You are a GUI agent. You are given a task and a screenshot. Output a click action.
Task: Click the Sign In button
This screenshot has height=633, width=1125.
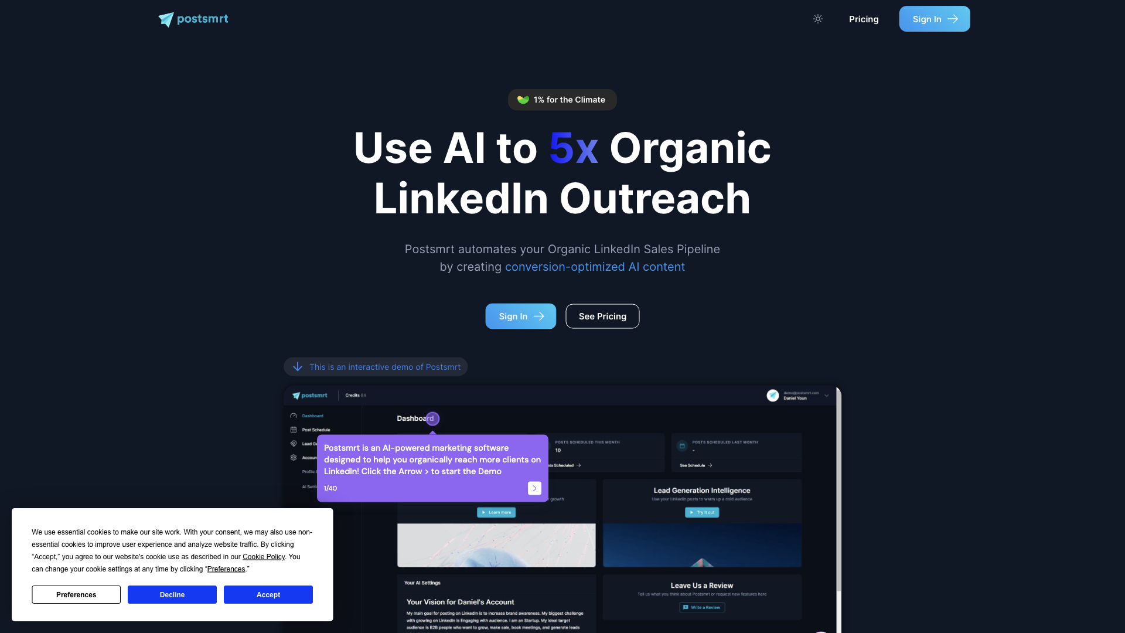coord(935,19)
